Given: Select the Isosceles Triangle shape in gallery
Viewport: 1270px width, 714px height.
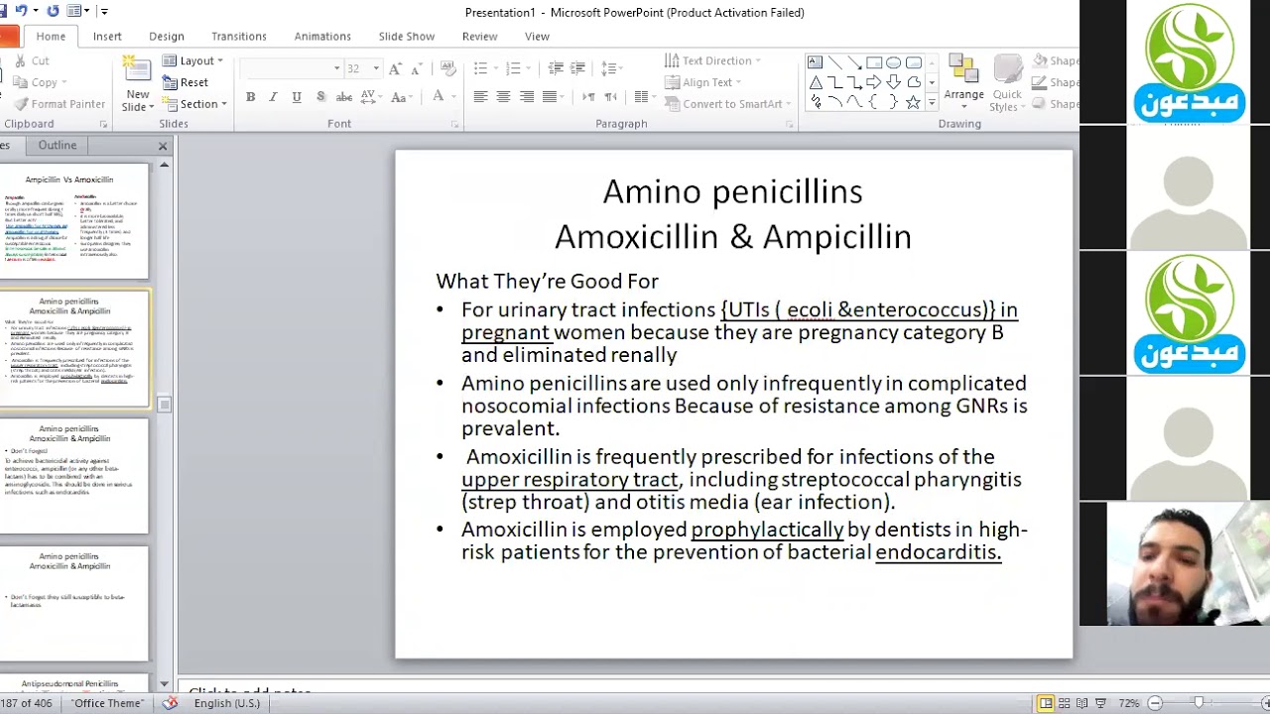Looking at the screenshot, I should point(815,82).
